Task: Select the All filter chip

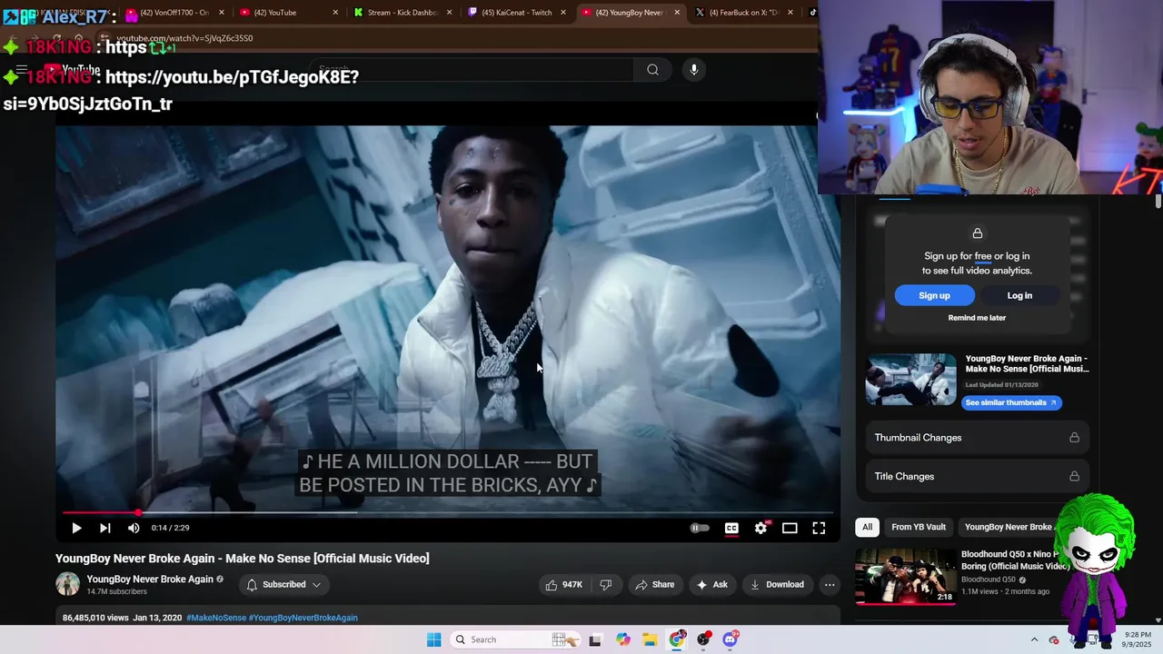Action: point(867,527)
